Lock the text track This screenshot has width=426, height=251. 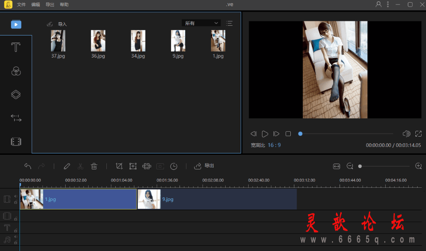pos(16,230)
